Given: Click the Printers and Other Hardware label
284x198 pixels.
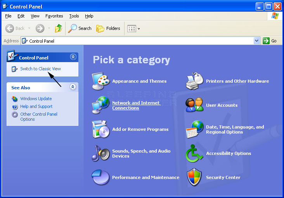Looking at the screenshot, I should pyautogui.click(x=237, y=81).
